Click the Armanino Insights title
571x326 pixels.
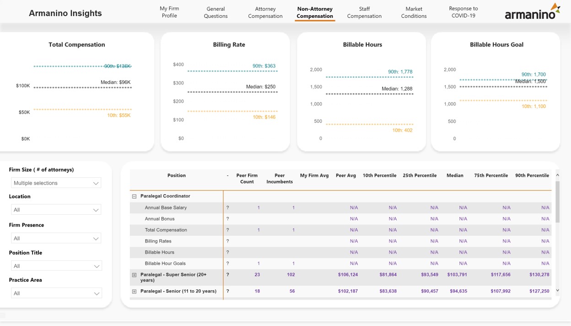[65, 13]
